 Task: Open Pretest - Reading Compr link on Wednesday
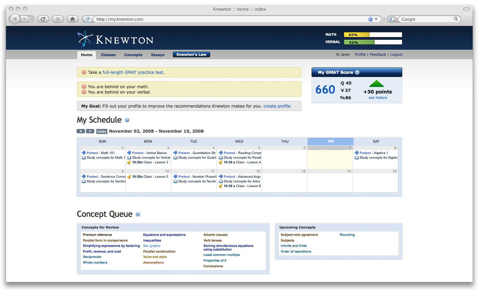(243, 153)
